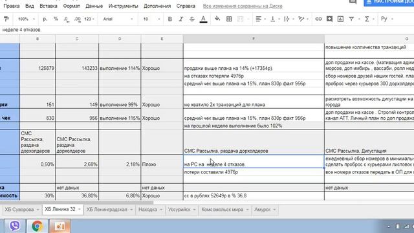The image size is (414, 233).
Task: Open the Данные menu
Action: tap(94, 6)
